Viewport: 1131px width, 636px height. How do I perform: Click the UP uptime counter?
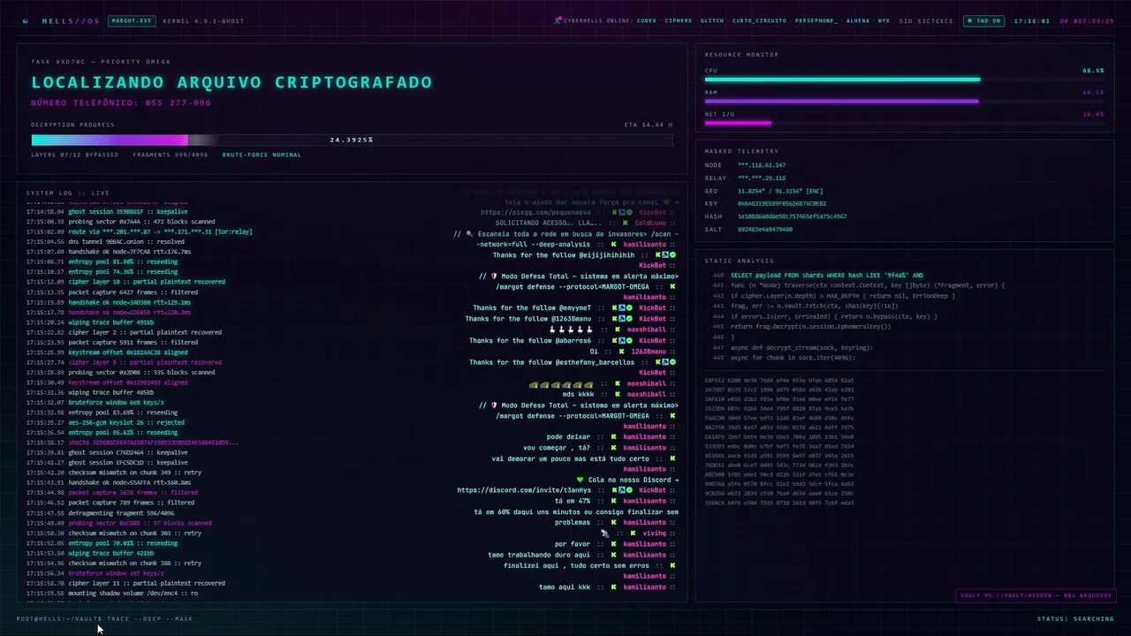(1087, 20)
